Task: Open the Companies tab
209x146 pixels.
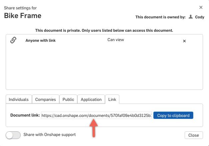Action: click(46, 99)
